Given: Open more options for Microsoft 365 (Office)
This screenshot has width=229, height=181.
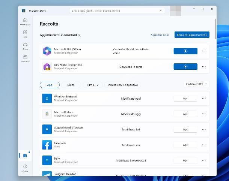Looking at the screenshot, I should click(204, 51).
